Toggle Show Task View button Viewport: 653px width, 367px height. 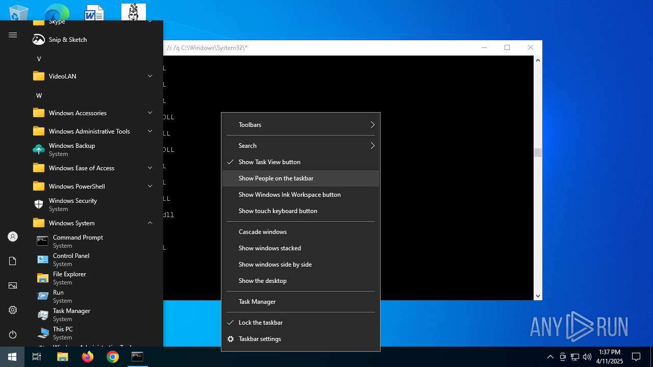point(301,162)
